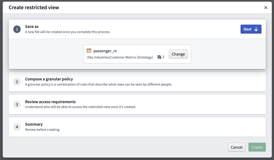Screen dimensions: 274x160
Task: Cancel the restricted view creation
Action: [236, 147]
